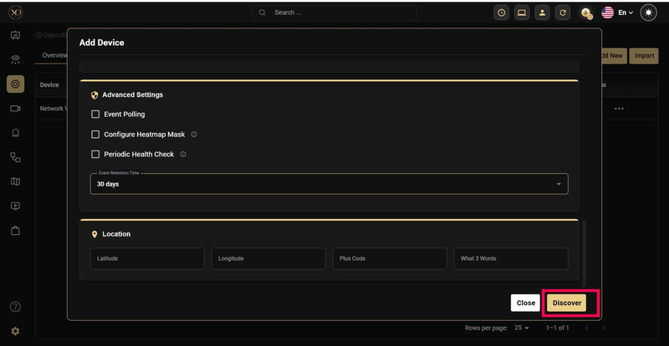Open the bell alerts icon in sidebar
The image size is (669, 346).
pos(15,133)
